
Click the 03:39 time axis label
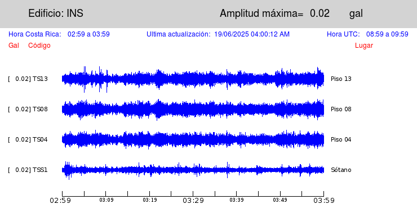click(x=237, y=200)
